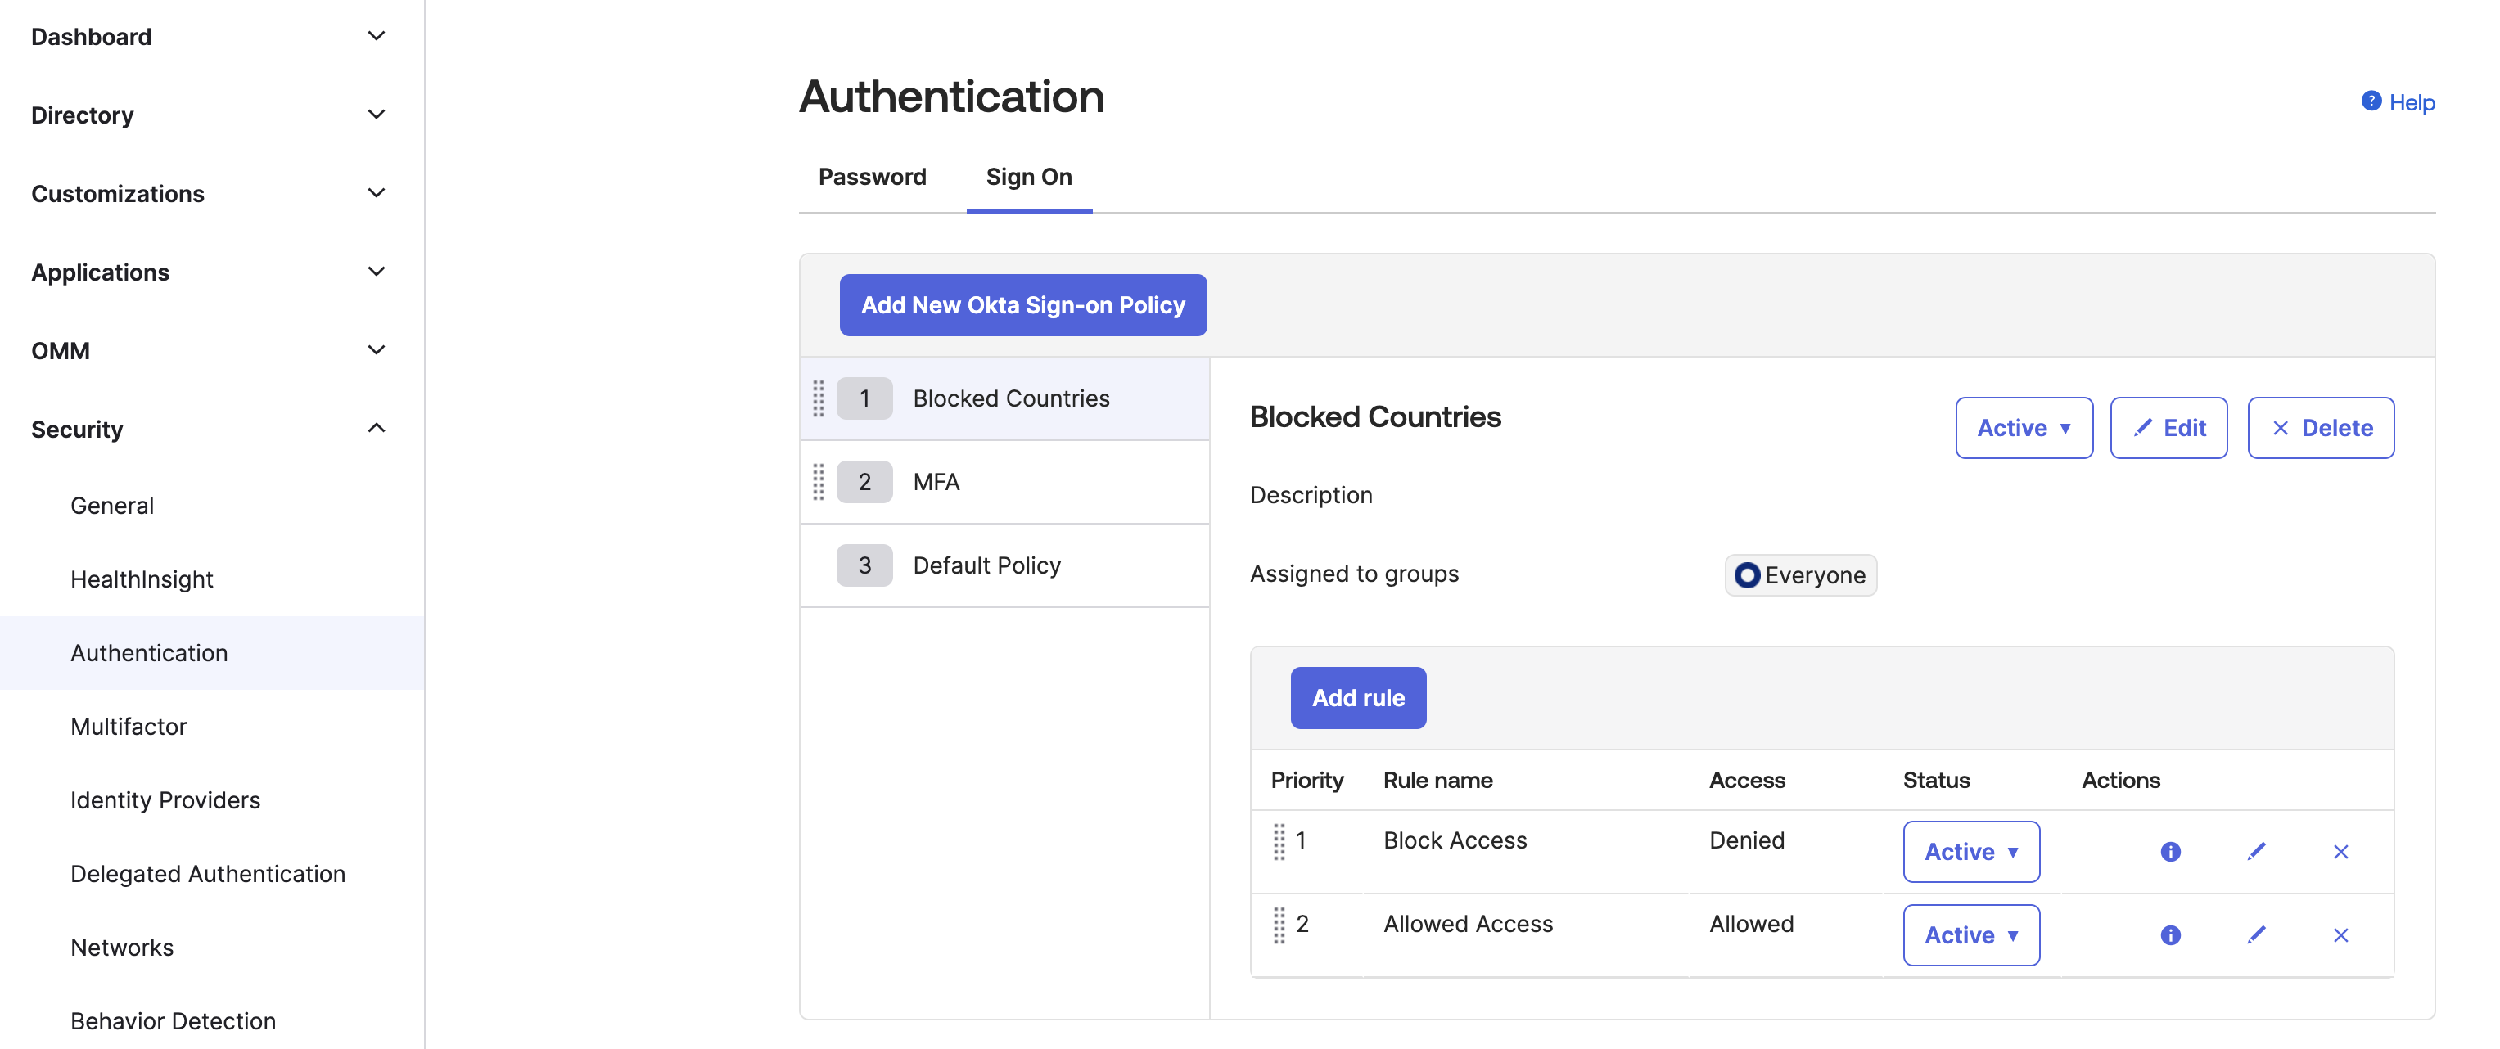This screenshot has height=1049, width=2500.
Task: Open the Active status dropdown for Block Access
Action: pos(1971,851)
